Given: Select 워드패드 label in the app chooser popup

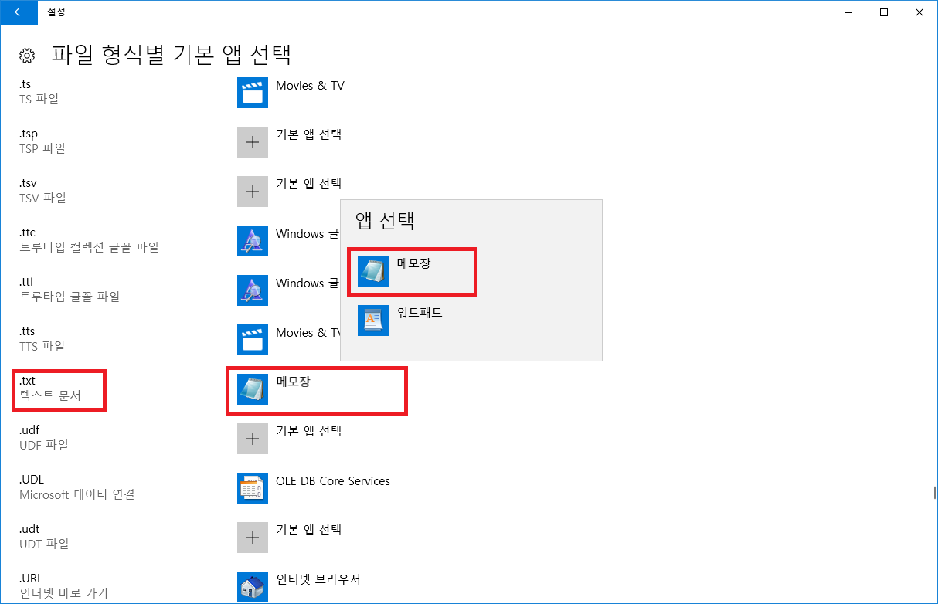Looking at the screenshot, I should pos(420,313).
